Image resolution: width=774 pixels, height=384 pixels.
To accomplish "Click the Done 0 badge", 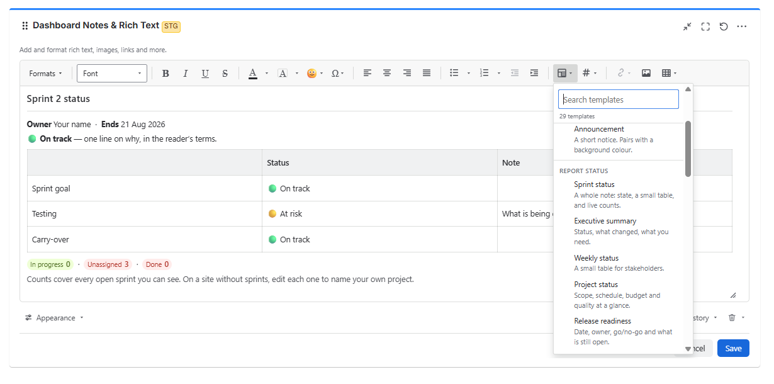I will [157, 264].
